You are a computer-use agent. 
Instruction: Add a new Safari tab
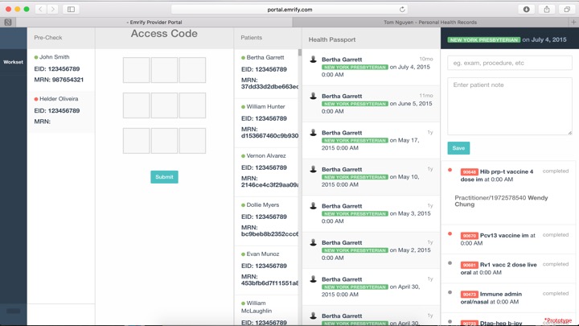click(573, 23)
